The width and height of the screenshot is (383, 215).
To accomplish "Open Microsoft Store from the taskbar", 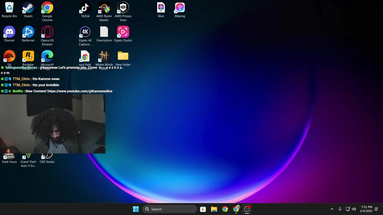I will [x=203, y=209].
